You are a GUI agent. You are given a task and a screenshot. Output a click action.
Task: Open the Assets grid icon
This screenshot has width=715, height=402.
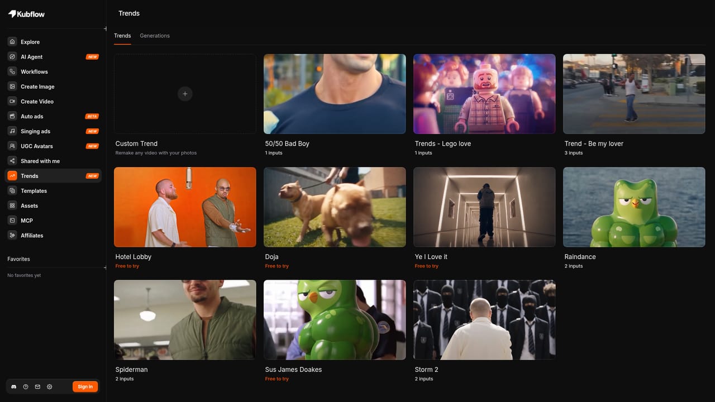point(12,205)
